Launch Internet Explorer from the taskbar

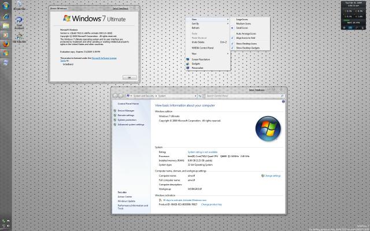pyautogui.click(x=6, y=16)
